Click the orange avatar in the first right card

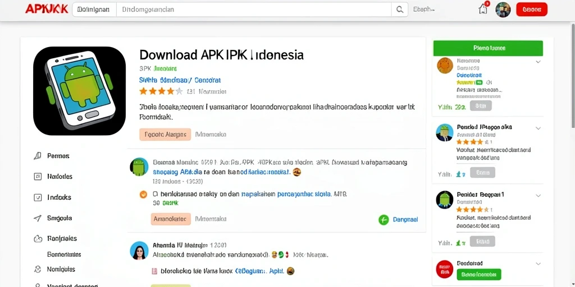click(x=445, y=66)
